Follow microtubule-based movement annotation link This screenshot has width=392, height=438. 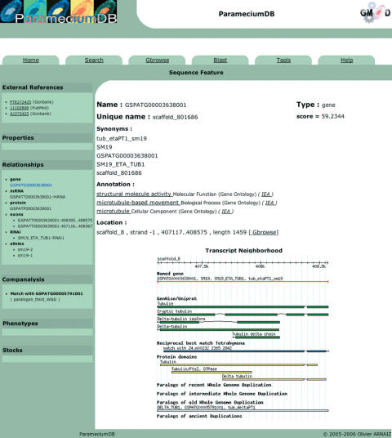(x=138, y=203)
